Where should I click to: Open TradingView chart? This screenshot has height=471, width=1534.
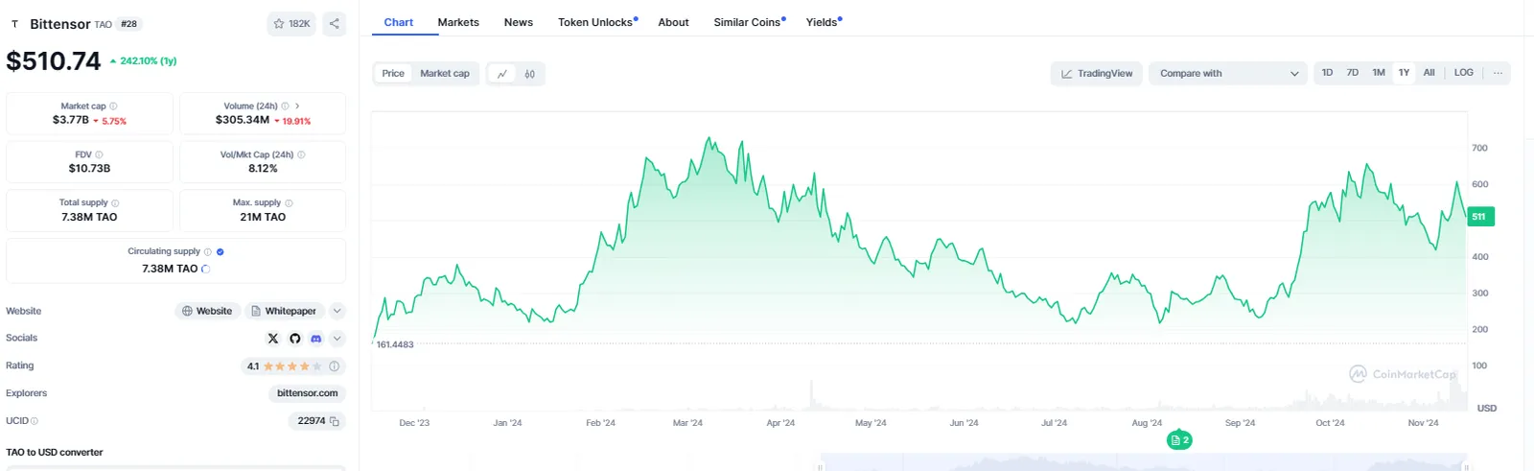point(1097,74)
